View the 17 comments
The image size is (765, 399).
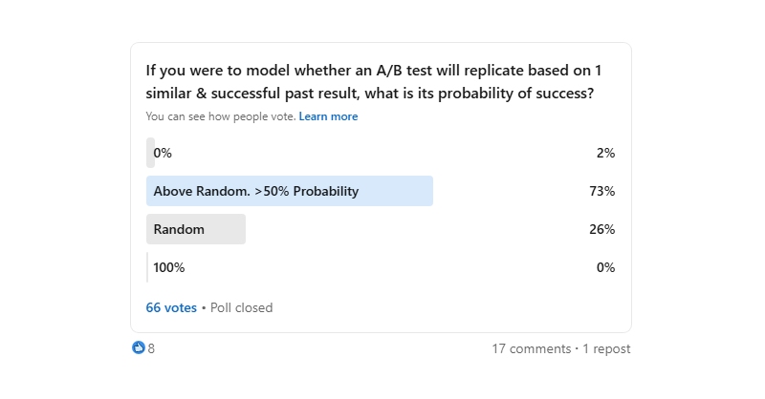[x=531, y=349]
